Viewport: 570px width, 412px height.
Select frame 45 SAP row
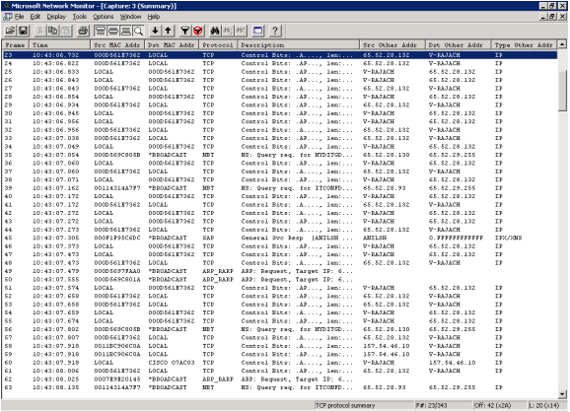[280, 238]
